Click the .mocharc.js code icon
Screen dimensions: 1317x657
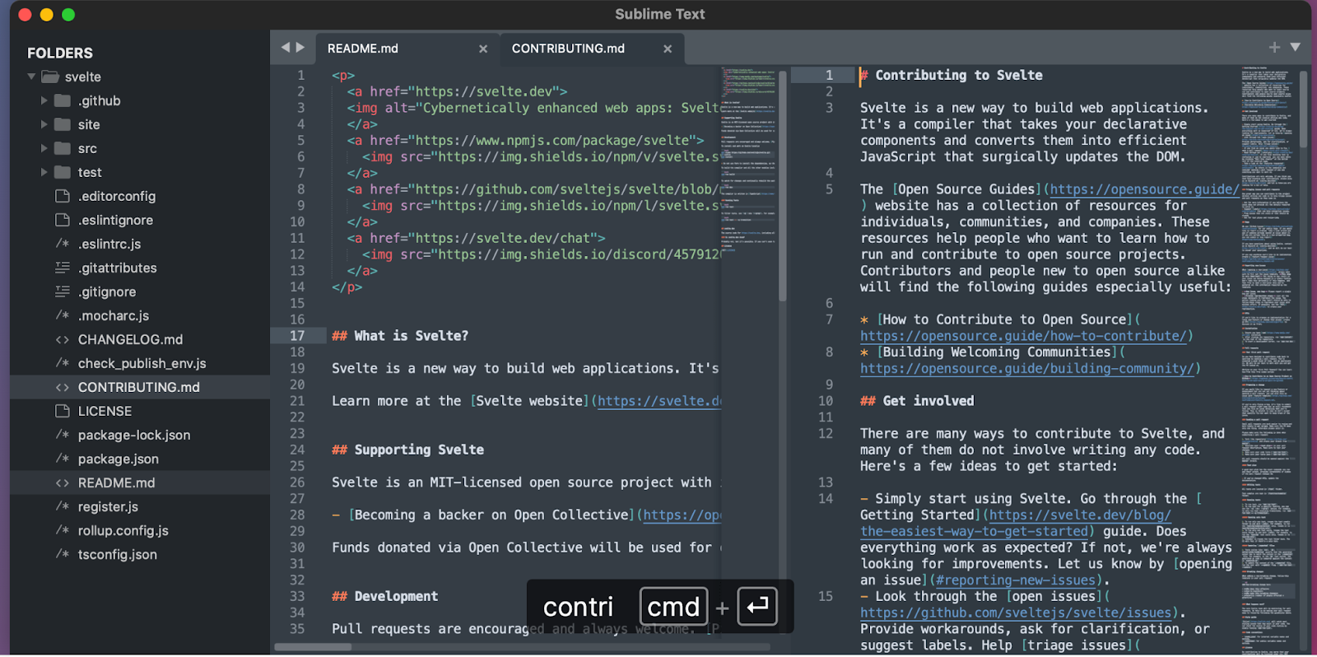(x=63, y=315)
